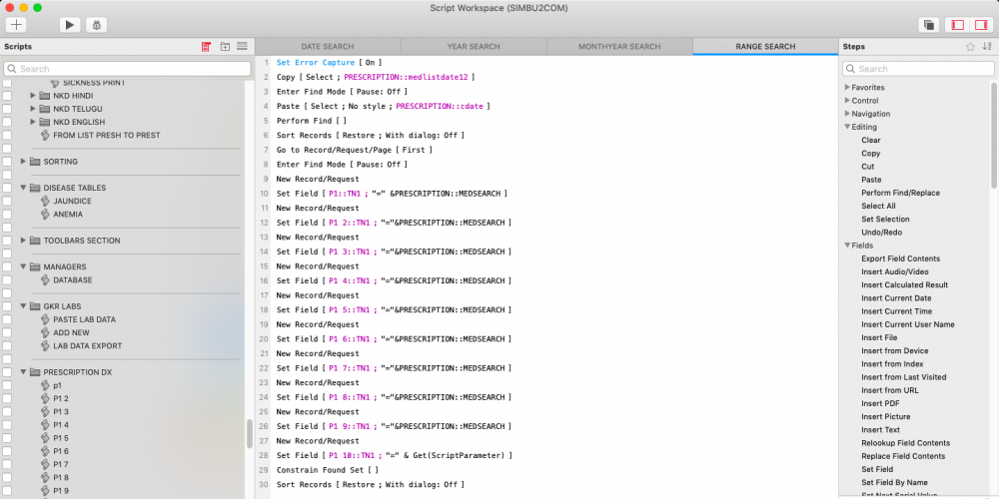Toggle the right steps pane icon
This screenshot has width=999, height=499.
(x=980, y=25)
